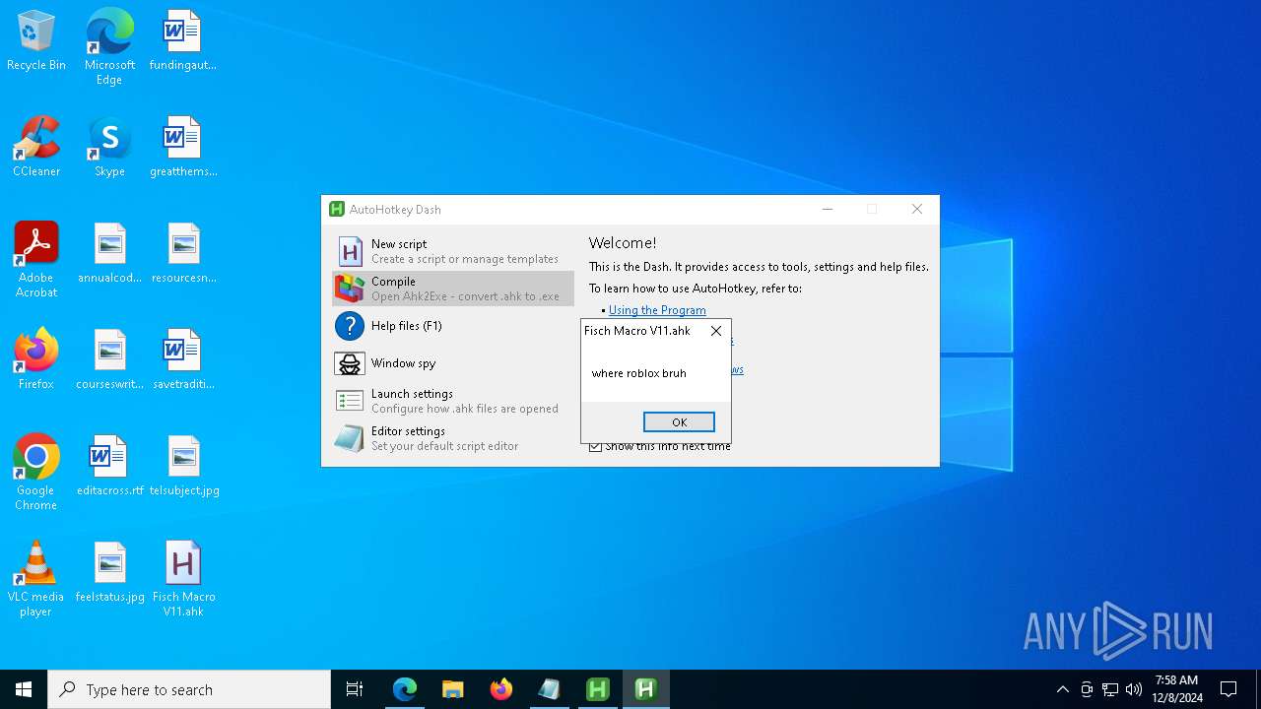Open notification center
1261x709 pixels.
point(1228,689)
